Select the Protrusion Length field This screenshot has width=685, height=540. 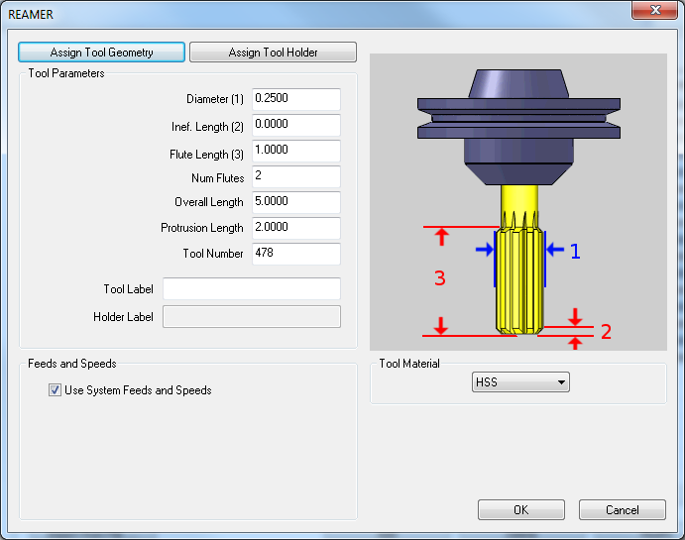296,228
